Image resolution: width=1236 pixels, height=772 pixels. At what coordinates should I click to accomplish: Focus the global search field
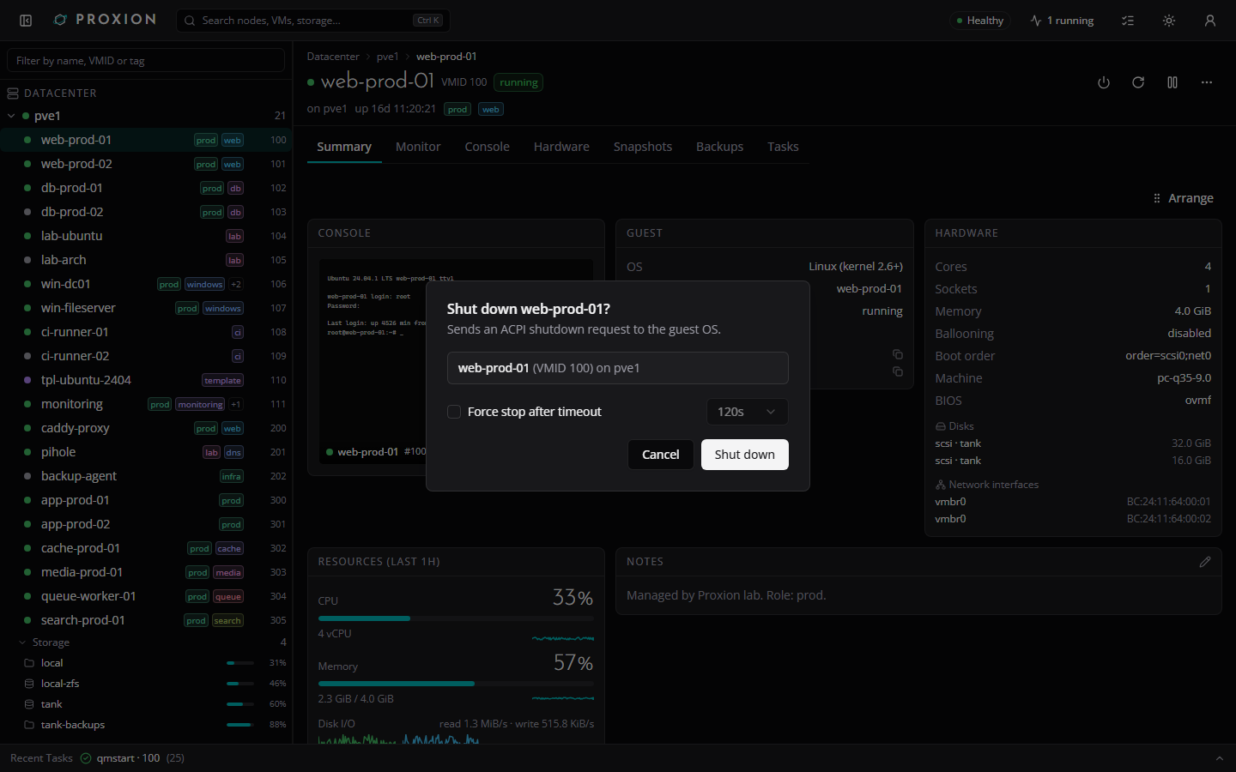(313, 21)
